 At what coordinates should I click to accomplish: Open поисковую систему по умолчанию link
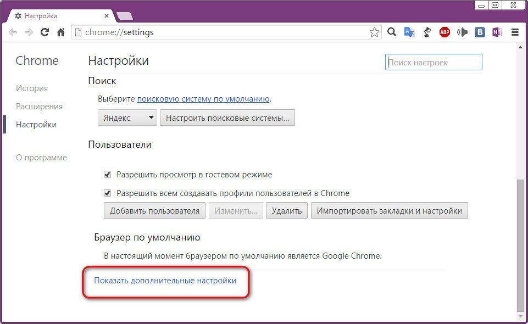tap(203, 99)
